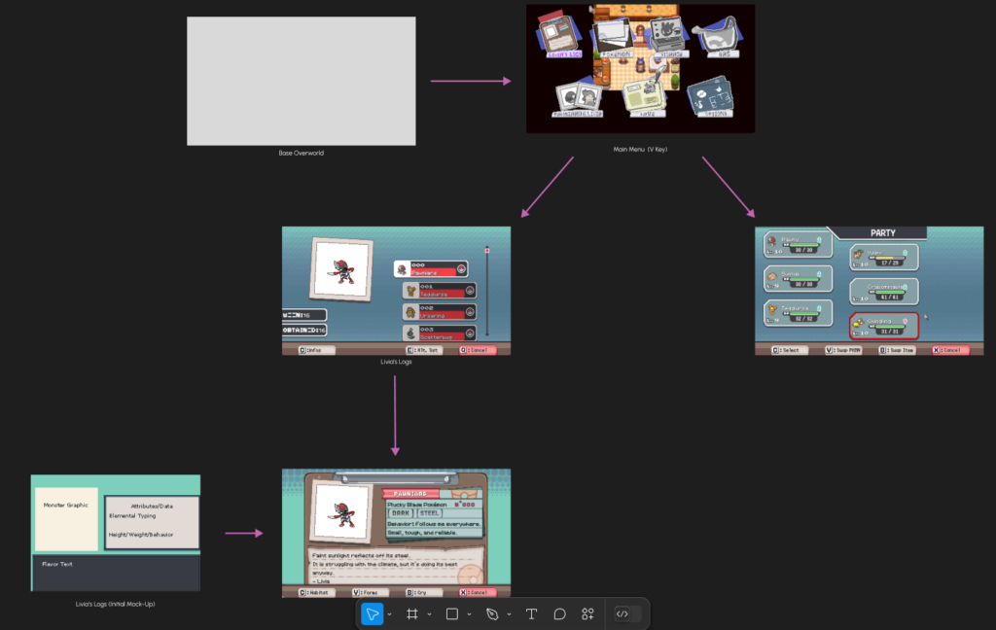Select the 003 Scatterbug list entry

pyautogui.click(x=439, y=332)
